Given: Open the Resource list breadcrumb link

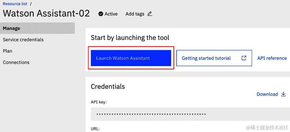Looking at the screenshot, I should 15,4.
